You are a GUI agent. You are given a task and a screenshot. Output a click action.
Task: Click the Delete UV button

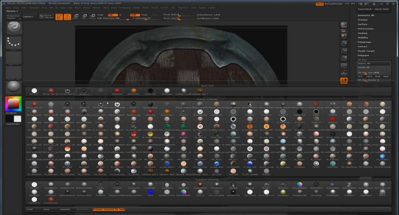click(x=374, y=64)
